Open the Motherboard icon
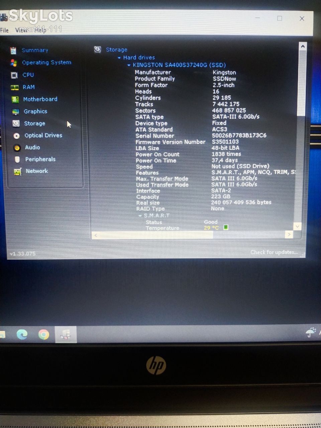The image size is (321, 428). [x=15, y=99]
